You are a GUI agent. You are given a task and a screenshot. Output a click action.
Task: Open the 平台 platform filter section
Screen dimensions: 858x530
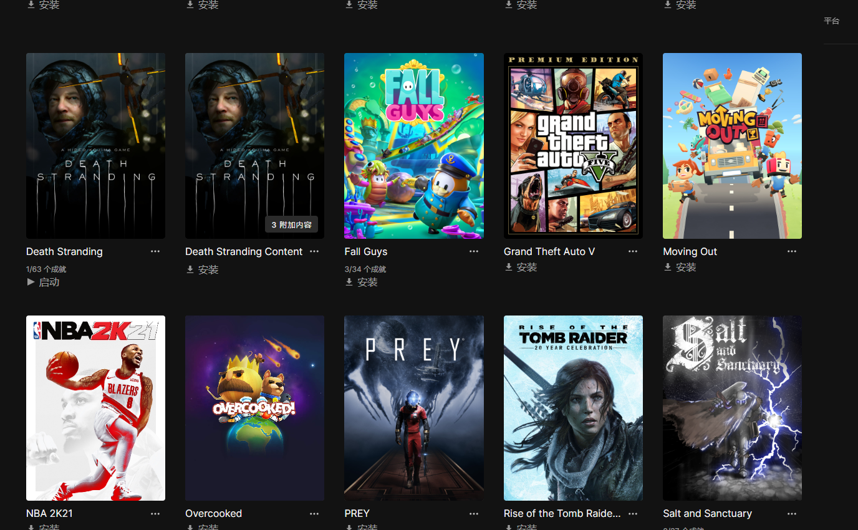pyautogui.click(x=832, y=21)
